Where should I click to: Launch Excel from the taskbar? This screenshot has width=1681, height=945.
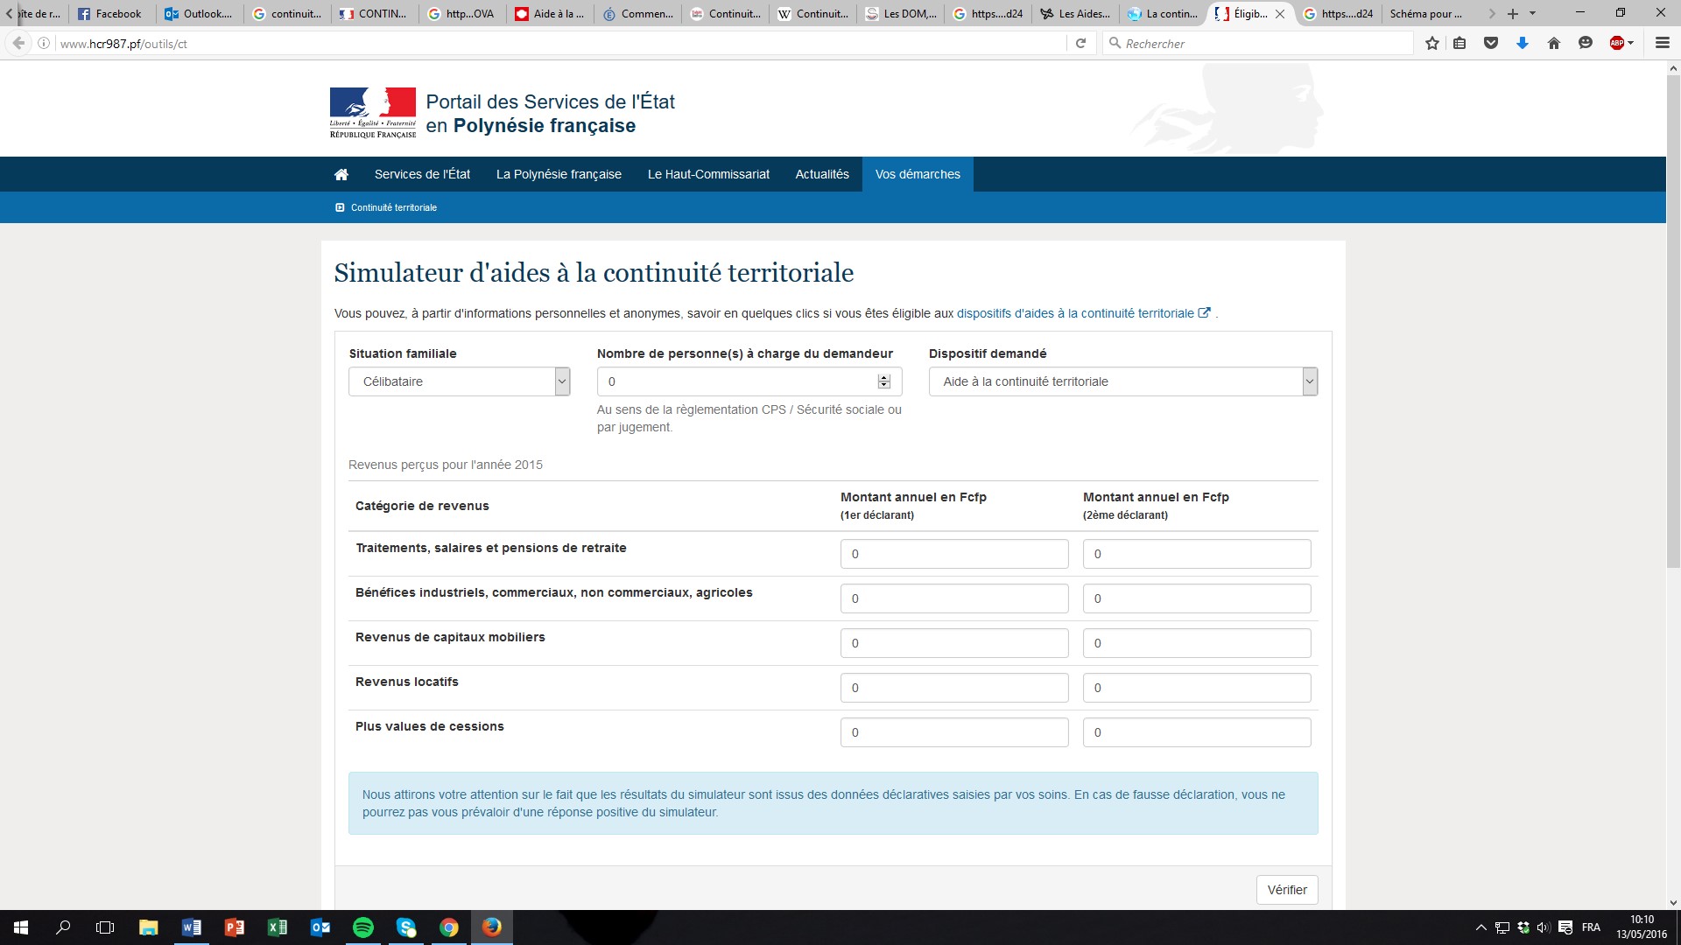point(278,927)
